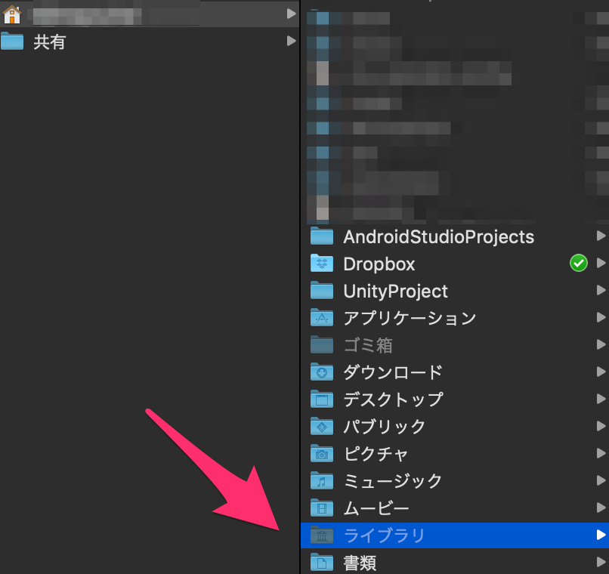This screenshot has height=574, width=609.
Task: Select the highlighted ライブラリ folder name
Action: (385, 535)
